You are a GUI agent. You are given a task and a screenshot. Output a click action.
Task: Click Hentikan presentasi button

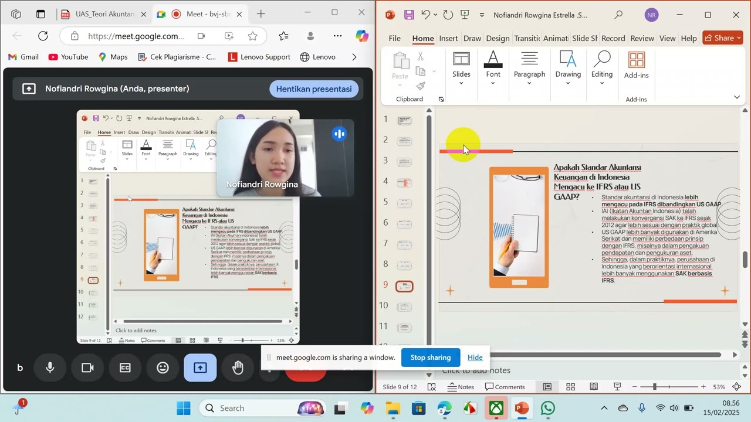pyautogui.click(x=313, y=89)
